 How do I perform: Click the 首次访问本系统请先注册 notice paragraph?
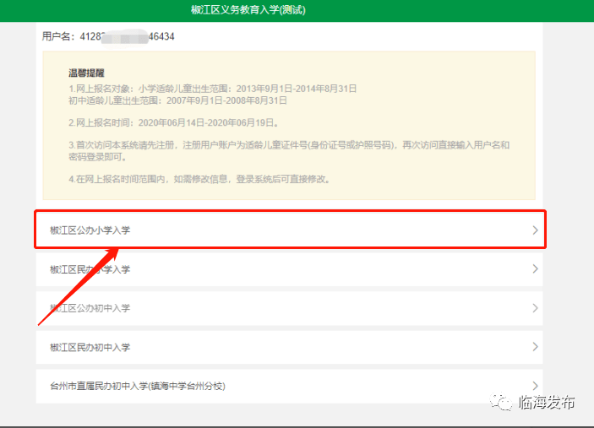pos(289,150)
